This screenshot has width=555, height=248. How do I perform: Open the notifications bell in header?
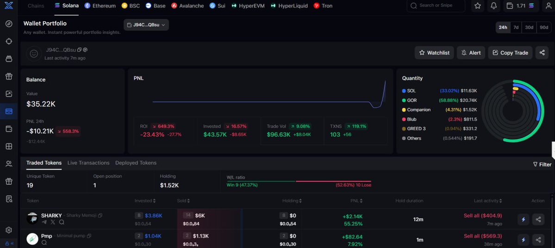pyautogui.click(x=494, y=6)
